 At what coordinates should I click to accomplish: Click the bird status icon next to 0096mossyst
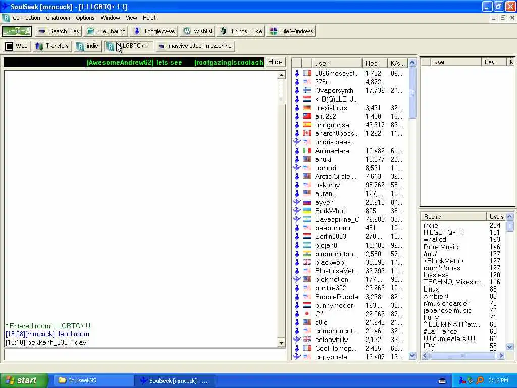point(297,74)
